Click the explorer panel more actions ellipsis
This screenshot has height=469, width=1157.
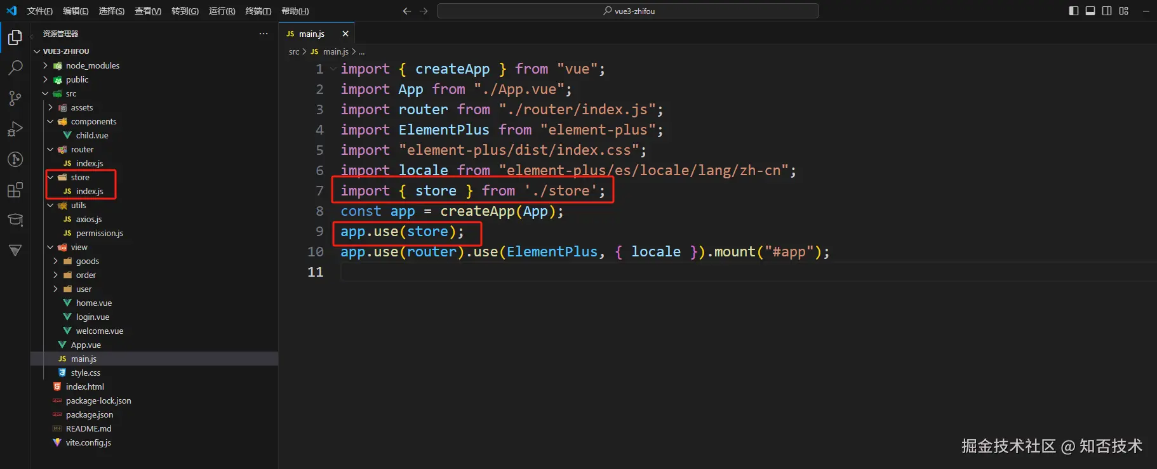point(264,34)
